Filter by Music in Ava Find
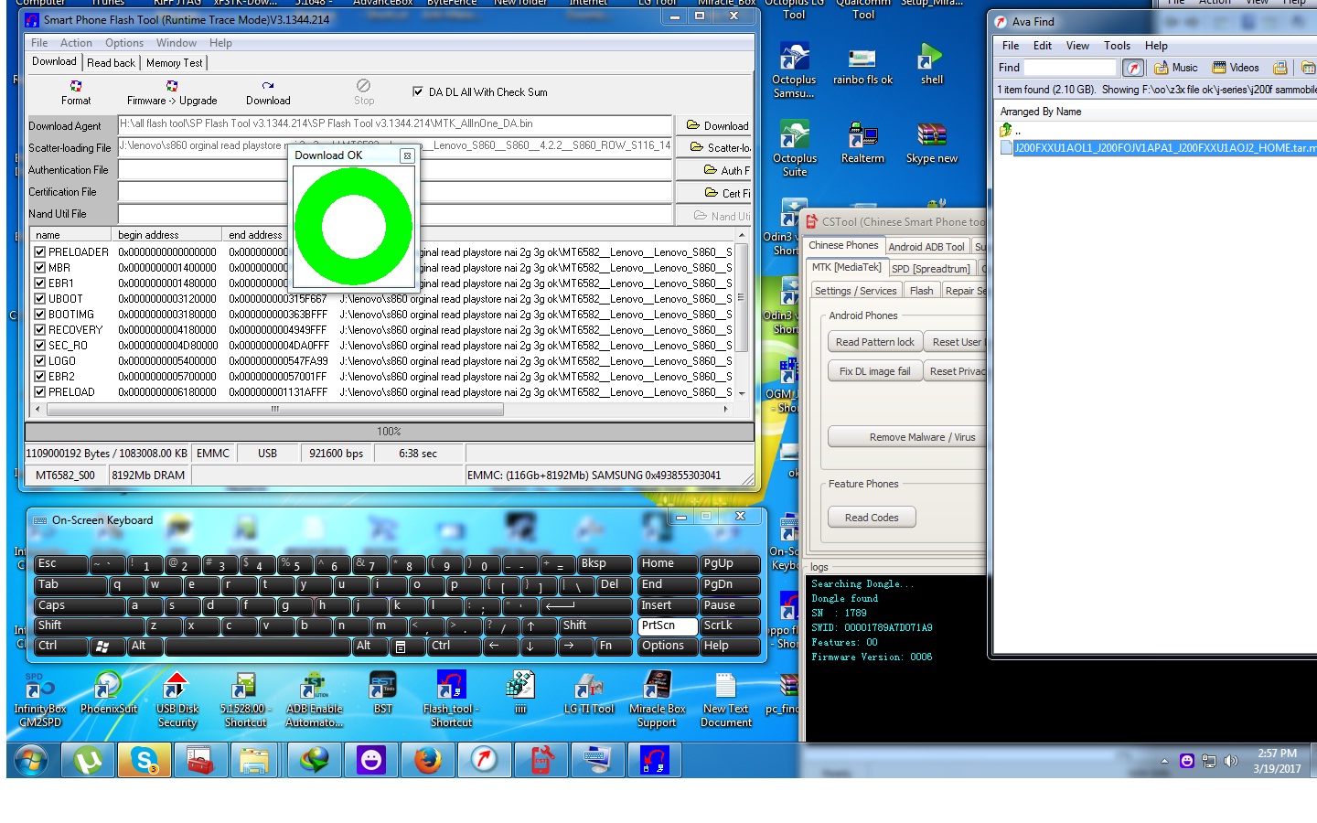Viewport: 1317px width, 823px height. pos(1176,68)
